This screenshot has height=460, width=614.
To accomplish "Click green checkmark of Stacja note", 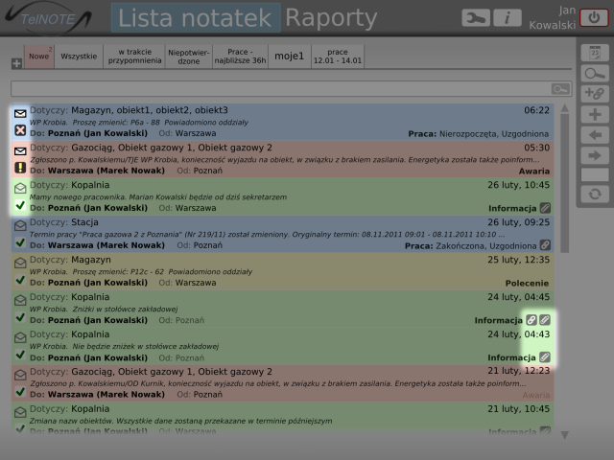I will click(x=20, y=242).
